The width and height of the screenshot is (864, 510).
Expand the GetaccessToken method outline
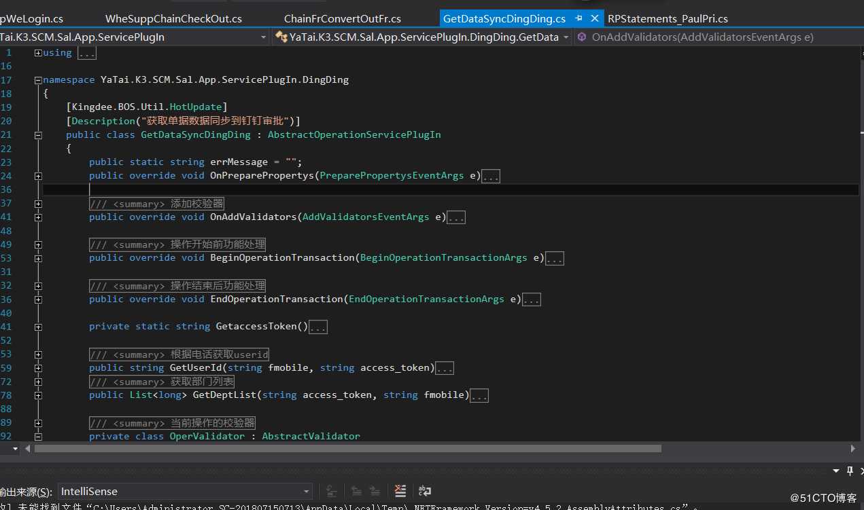38,327
